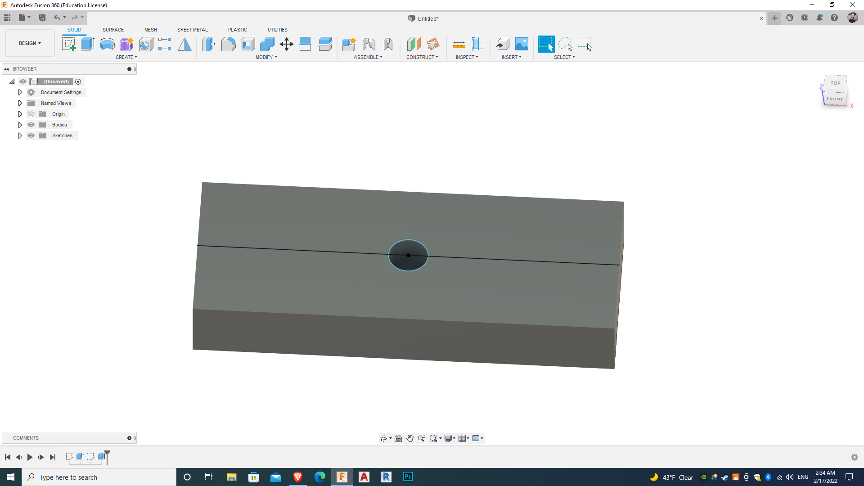864x486 pixels.
Task: Click the Rectangular Pattern icon
Action: (165, 44)
